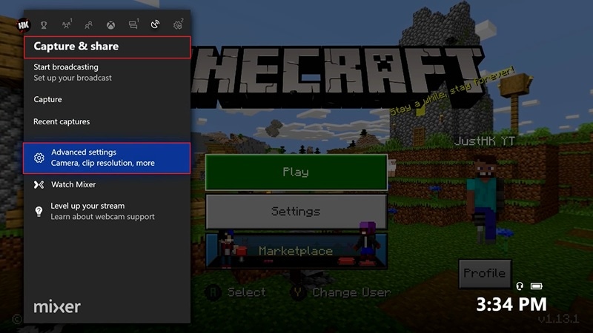Click the 'Stay a while, stay forever!' splash text
Viewport: 593px width, 333px height.
[452, 90]
